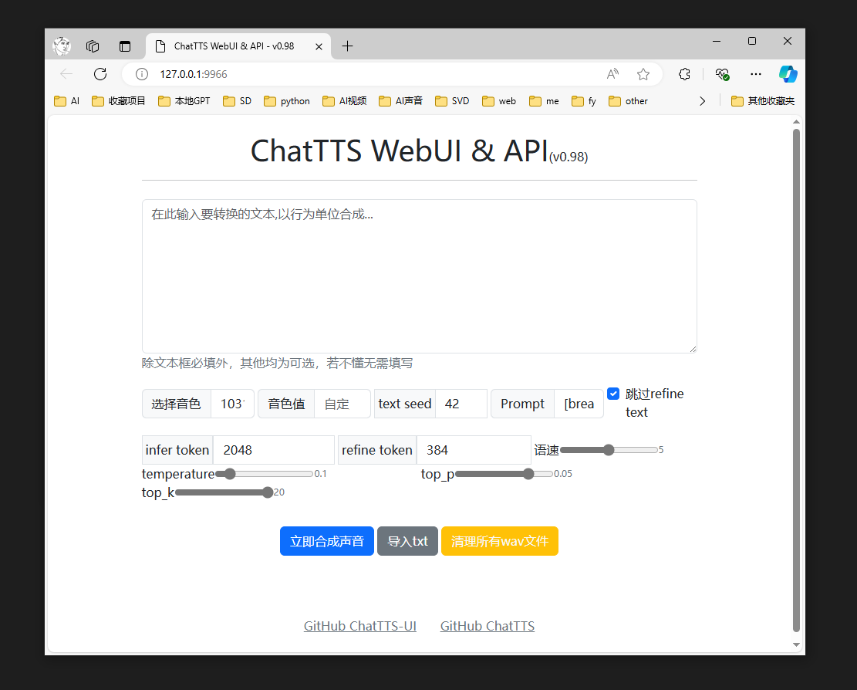The height and width of the screenshot is (690, 857).
Task: Minimize the browser window
Action: click(x=717, y=41)
